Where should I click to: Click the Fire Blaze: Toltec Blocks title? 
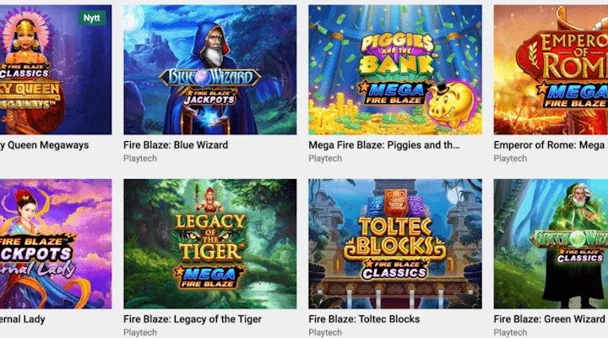(364, 319)
